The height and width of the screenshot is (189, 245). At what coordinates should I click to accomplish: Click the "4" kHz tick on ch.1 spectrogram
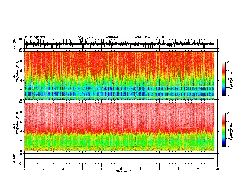[22, 81]
